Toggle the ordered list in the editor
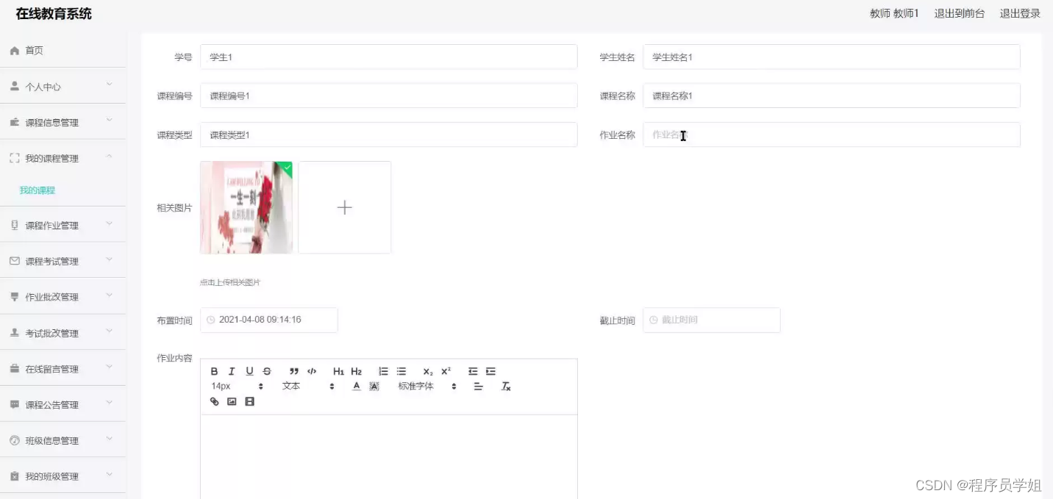This screenshot has width=1053, height=499. 382,371
